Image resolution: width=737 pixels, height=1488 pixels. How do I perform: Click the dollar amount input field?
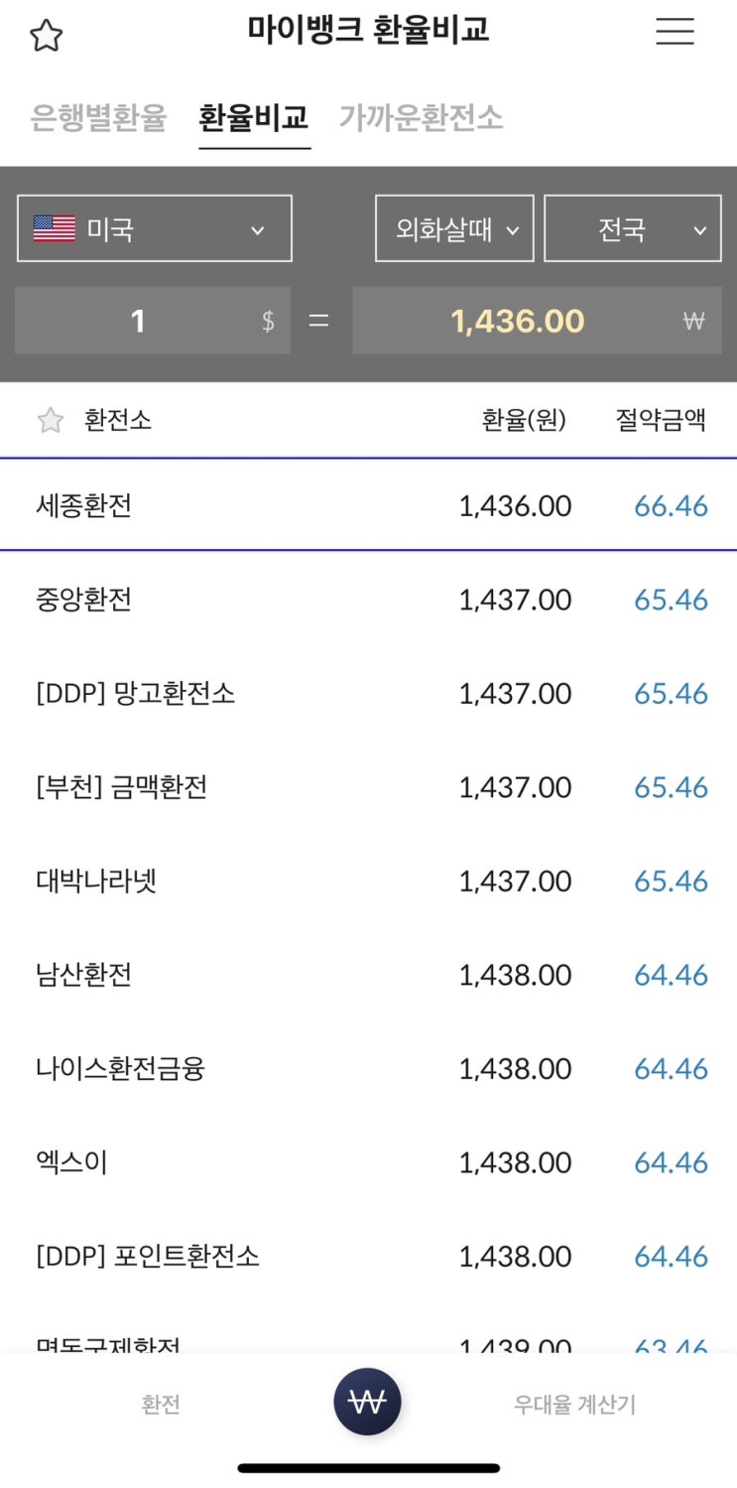[x=153, y=321]
